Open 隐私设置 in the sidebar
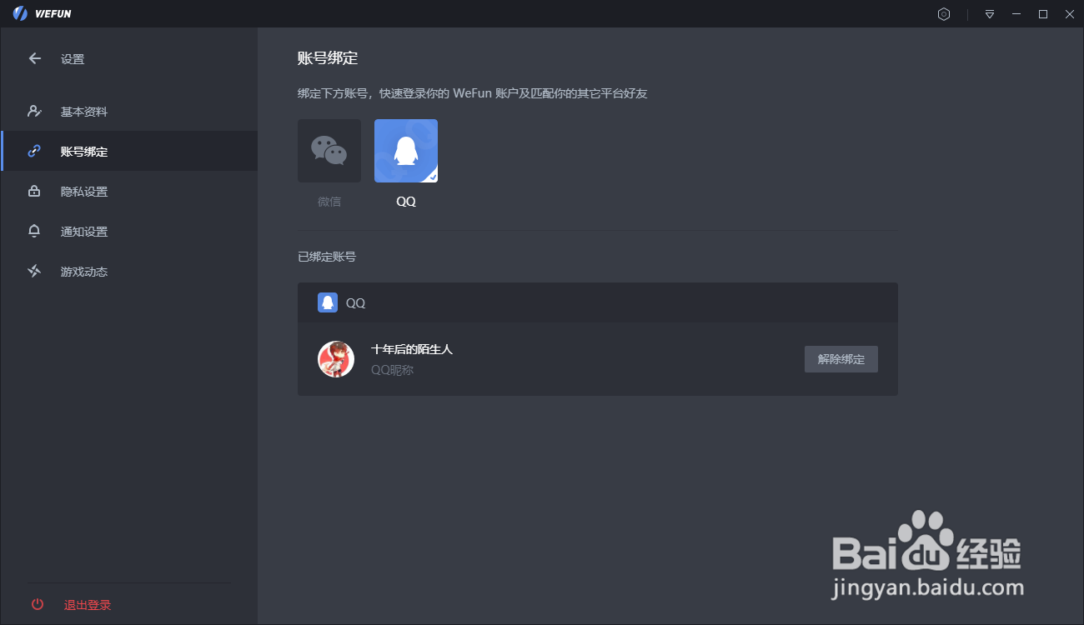The height and width of the screenshot is (625, 1084). pyautogui.click(x=129, y=192)
